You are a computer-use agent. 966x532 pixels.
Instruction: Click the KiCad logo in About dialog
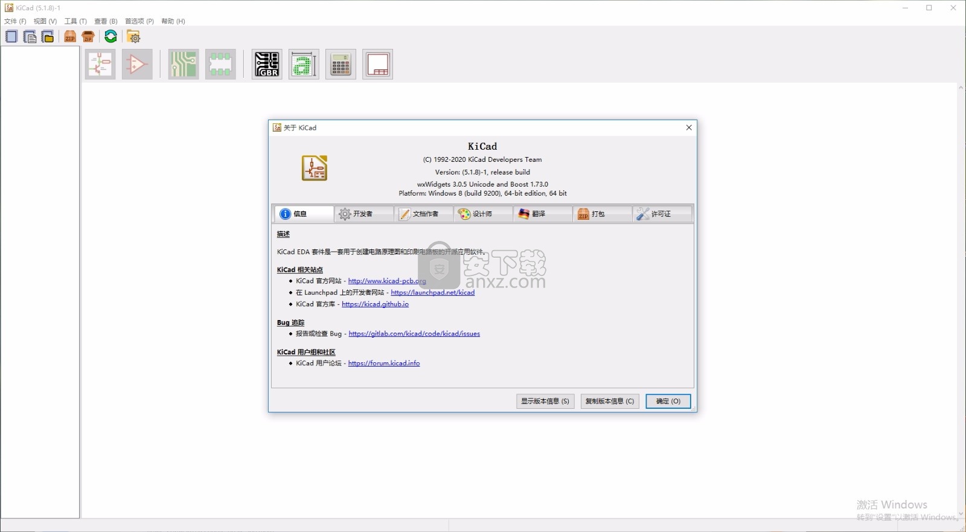[315, 168]
